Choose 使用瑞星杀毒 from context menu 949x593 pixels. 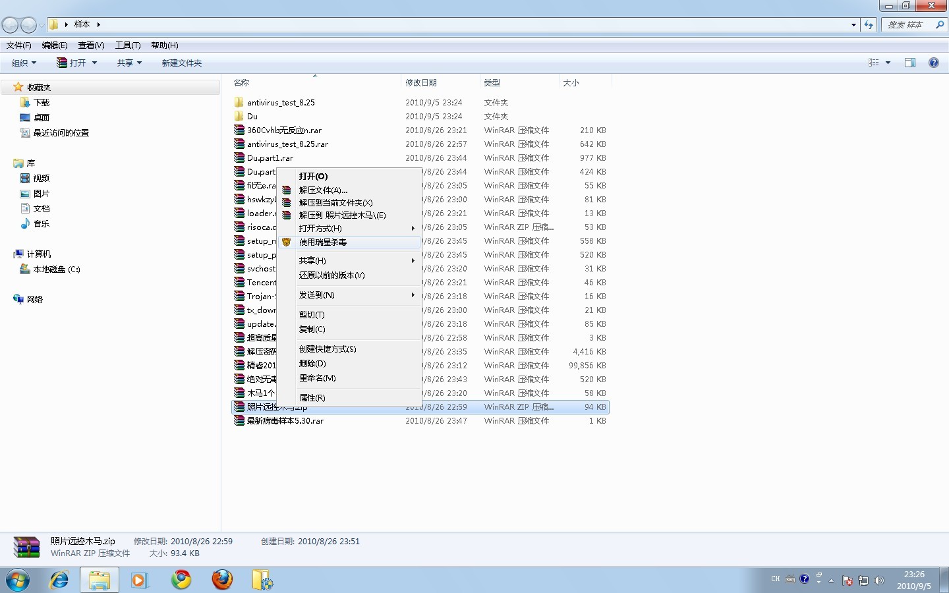pyautogui.click(x=349, y=242)
